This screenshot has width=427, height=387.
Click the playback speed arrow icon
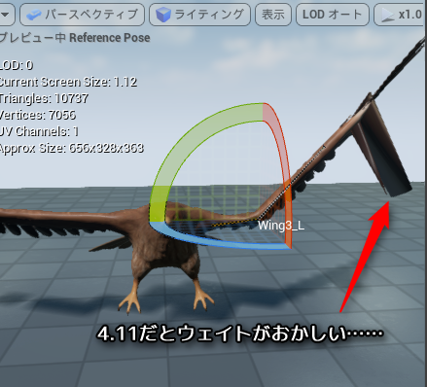click(x=388, y=15)
